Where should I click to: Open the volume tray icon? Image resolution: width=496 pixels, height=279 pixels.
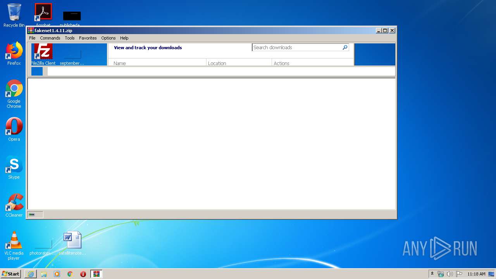click(x=449, y=274)
